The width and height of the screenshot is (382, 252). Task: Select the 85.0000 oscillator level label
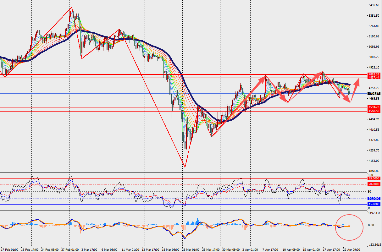click(374, 178)
